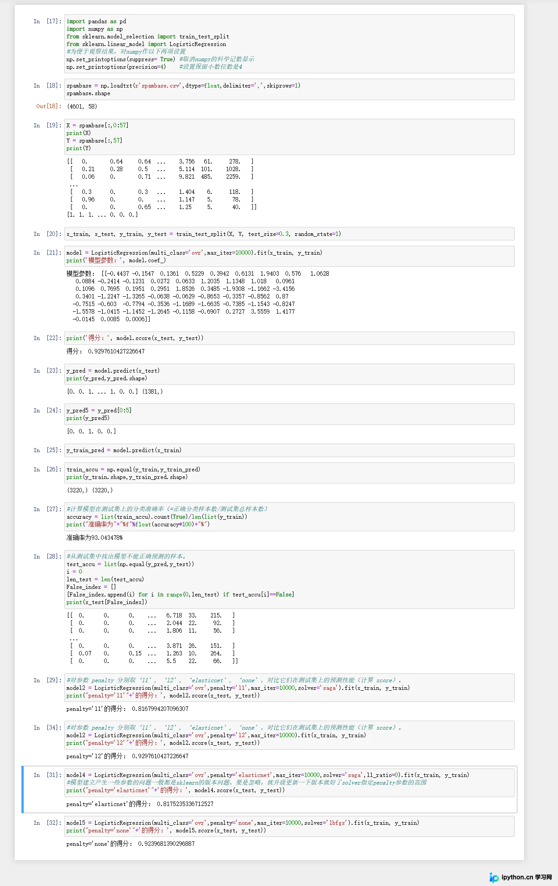Focus the penalty='l2' code cell In [34]
558x886 pixels.
point(289,735)
